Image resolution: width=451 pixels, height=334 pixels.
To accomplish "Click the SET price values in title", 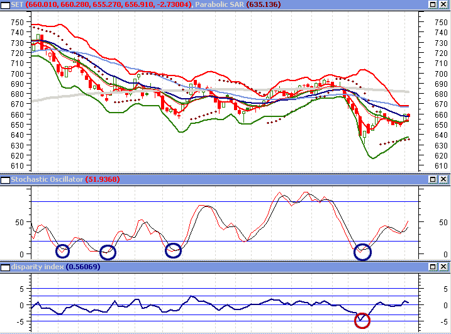I will pyautogui.click(x=108, y=4).
